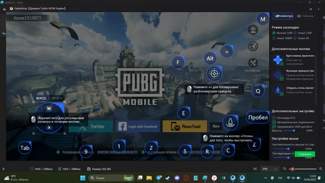Open Yandex Browser from the taskbar

214,178
